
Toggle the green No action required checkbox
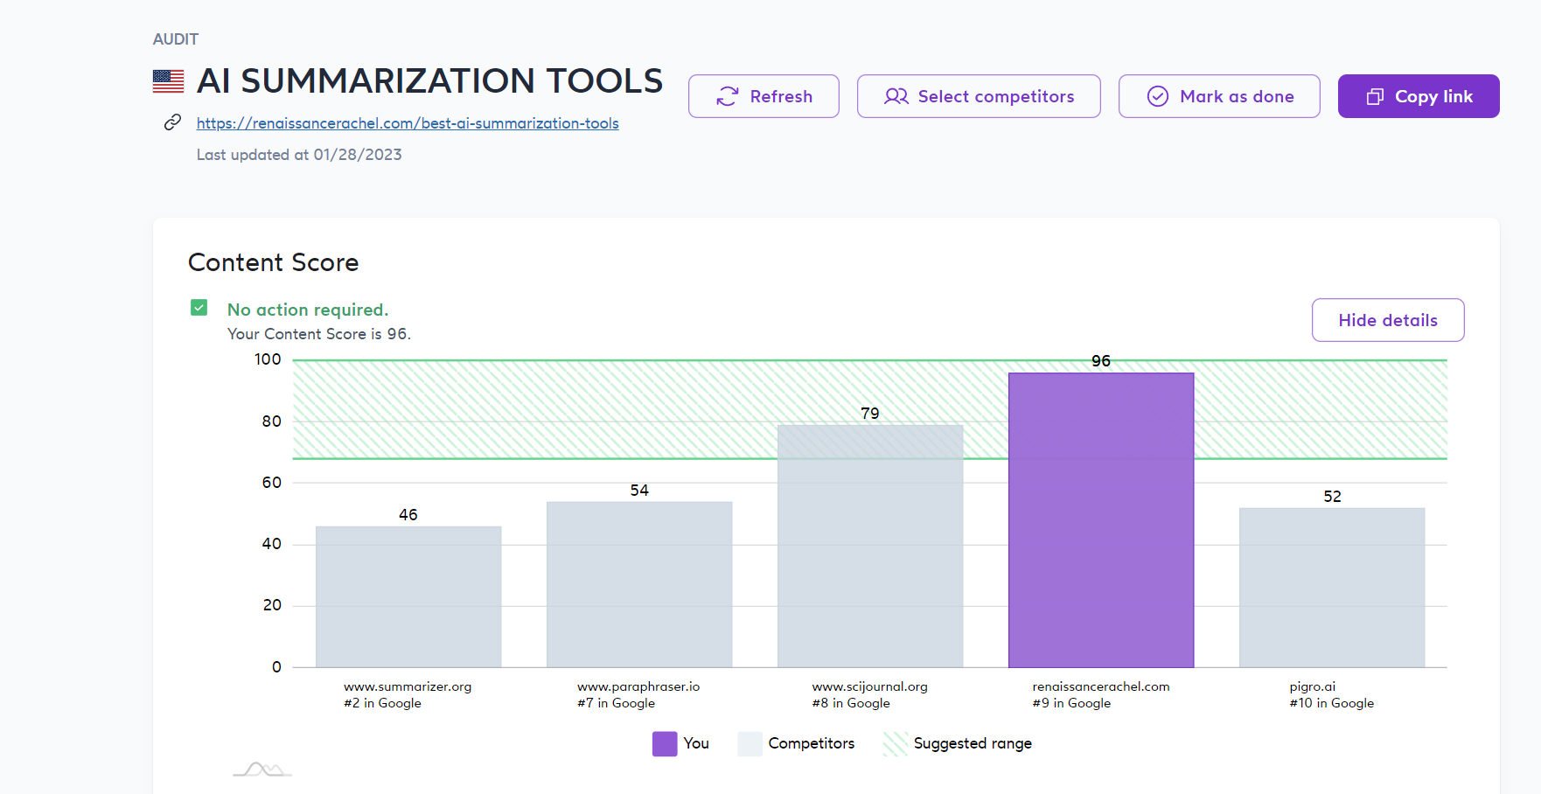click(x=199, y=308)
